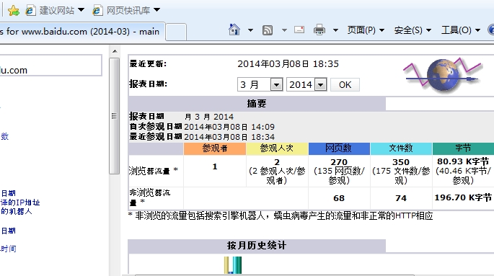Click the non-browser pages value 68
494x276 pixels.
coord(339,198)
